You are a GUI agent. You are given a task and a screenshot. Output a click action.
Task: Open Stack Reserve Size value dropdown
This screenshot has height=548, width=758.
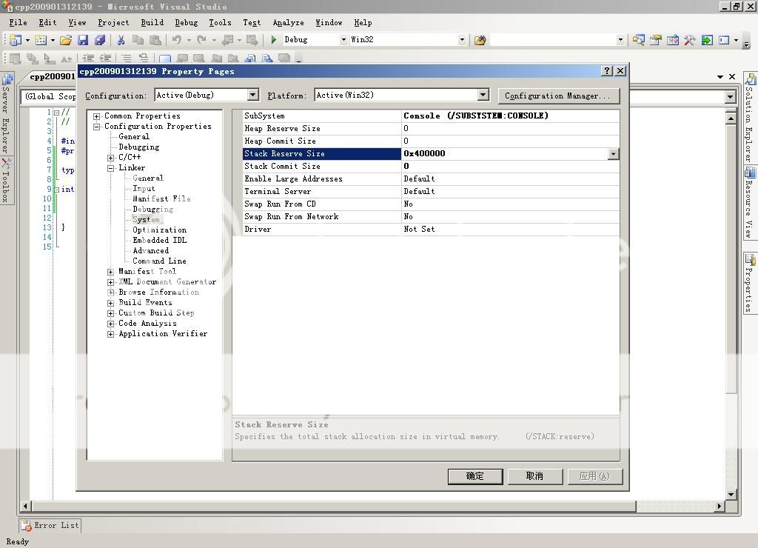pos(613,154)
